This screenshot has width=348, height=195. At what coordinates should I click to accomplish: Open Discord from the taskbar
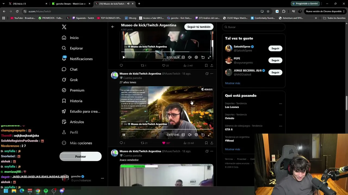click(x=62, y=191)
